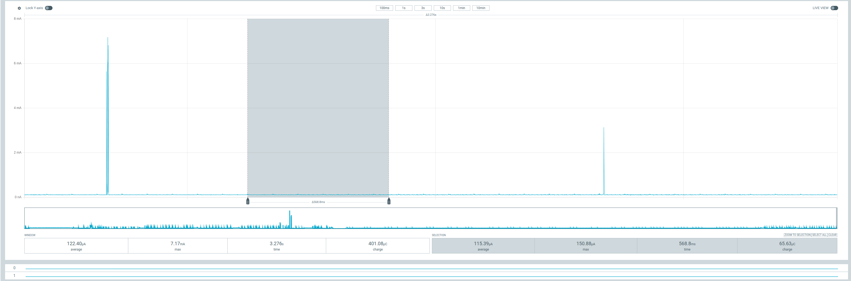Toggle the Lock Y-axis switch

(x=48, y=8)
